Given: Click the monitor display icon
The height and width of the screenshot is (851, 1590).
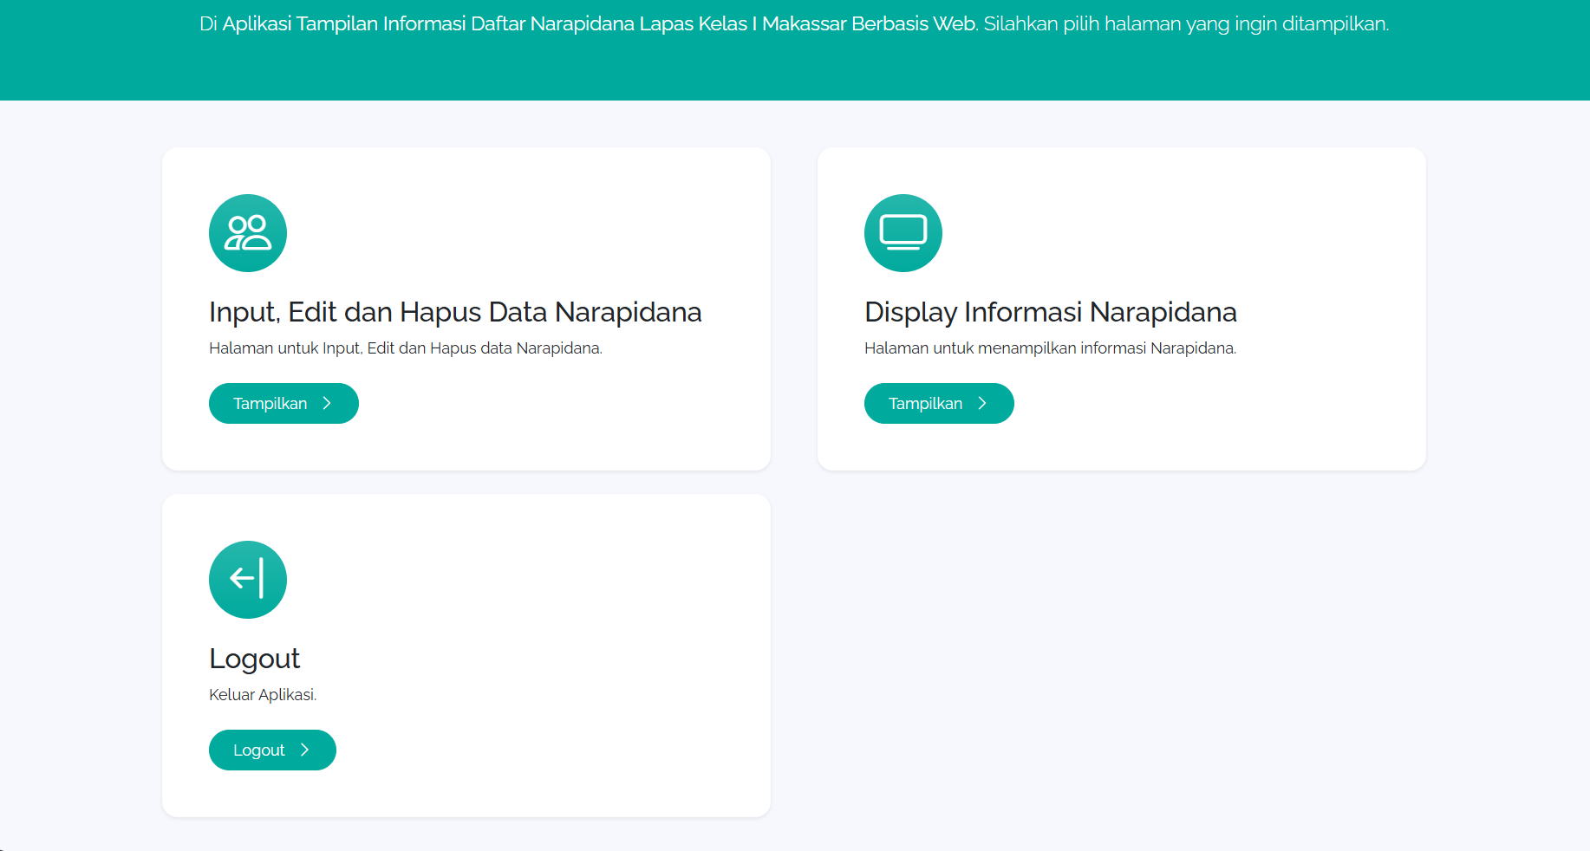Looking at the screenshot, I should [903, 233].
